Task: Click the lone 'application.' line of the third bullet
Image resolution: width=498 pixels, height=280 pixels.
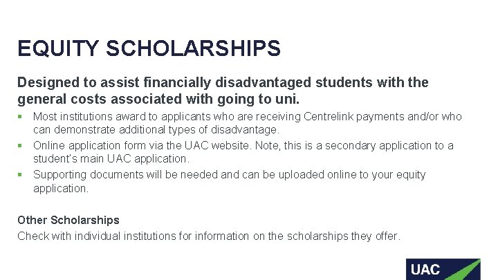Action: [61, 188]
